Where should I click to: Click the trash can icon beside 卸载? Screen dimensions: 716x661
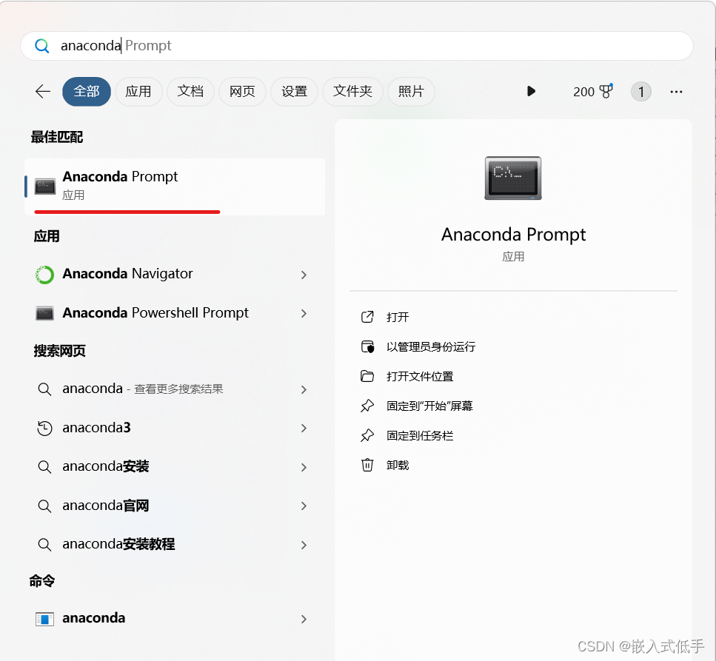(x=367, y=465)
